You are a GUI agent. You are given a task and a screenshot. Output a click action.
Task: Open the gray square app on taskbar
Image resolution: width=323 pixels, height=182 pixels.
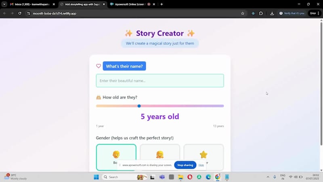(x=171, y=177)
